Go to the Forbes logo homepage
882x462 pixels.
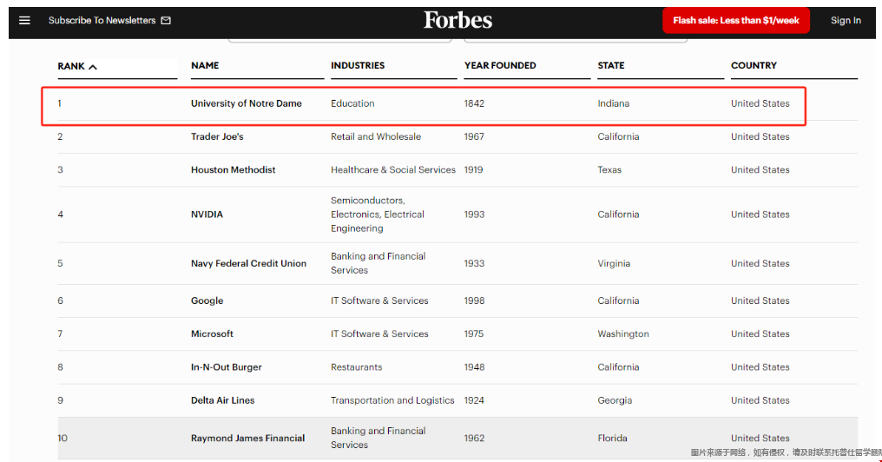point(457,20)
